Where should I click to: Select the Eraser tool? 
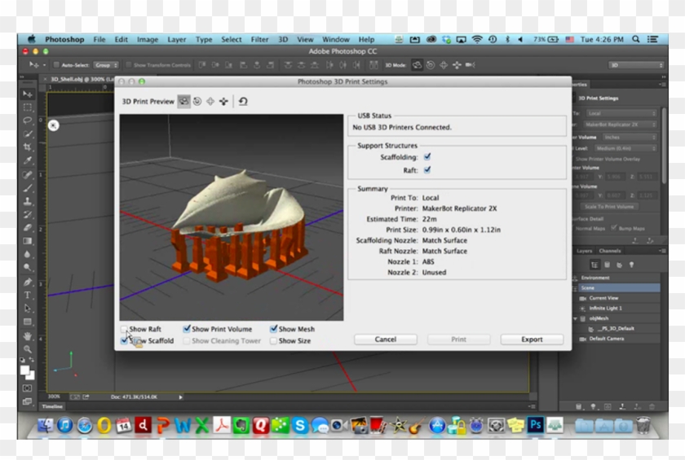point(28,228)
